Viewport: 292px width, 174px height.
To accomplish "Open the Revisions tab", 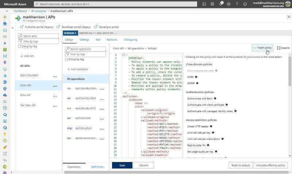I will tap(112, 40).
